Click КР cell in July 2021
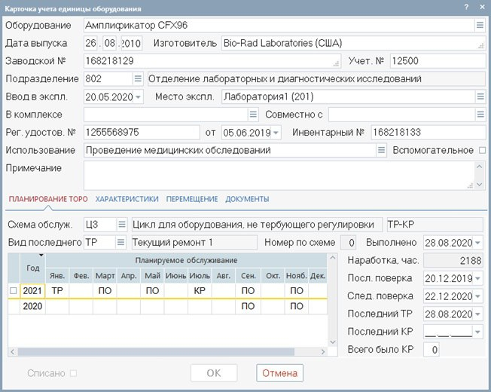This screenshot has height=392, width=491. 200,291
